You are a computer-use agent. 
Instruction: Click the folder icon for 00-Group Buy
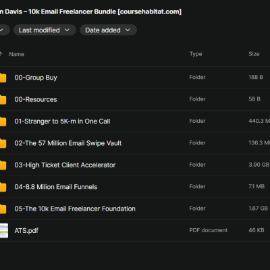[x=3, y=78]
